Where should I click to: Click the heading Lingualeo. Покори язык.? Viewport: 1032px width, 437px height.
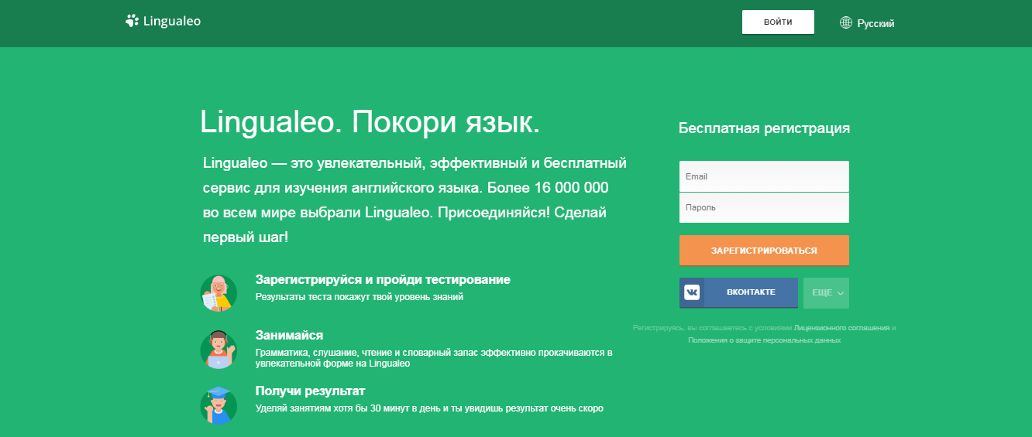click(x=370, y=122)
